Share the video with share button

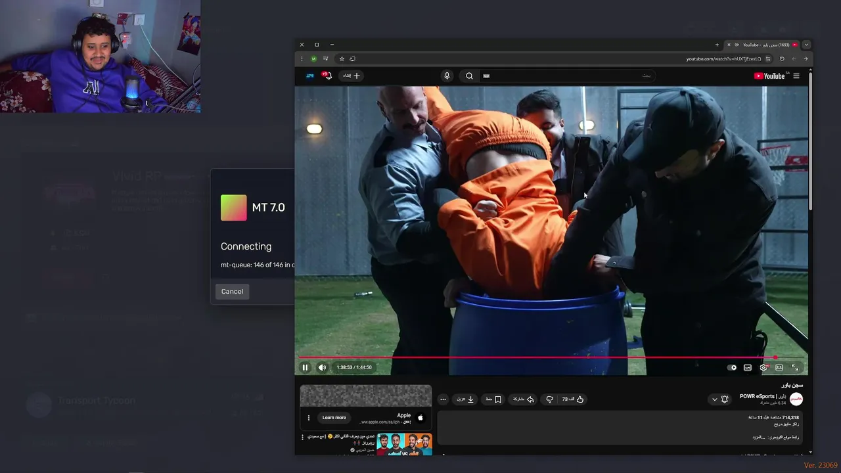pos(523,399)
